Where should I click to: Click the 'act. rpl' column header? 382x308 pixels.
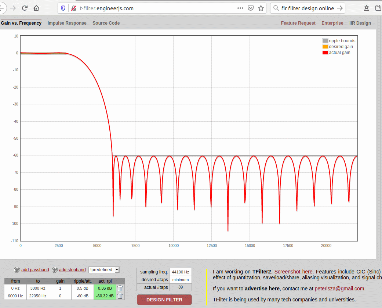(105, 281)
